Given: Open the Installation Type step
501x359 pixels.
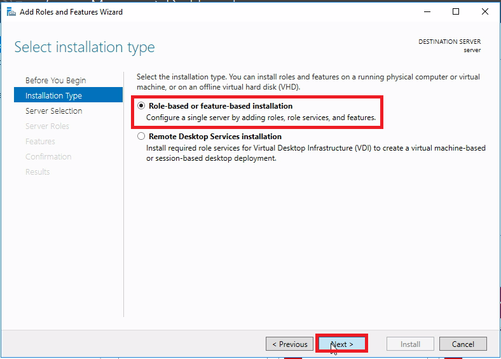Looking at the screenshot, I should [53, 95].
